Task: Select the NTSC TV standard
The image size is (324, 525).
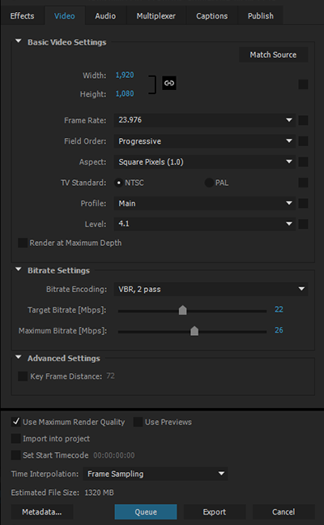Action: coord(119,183)
